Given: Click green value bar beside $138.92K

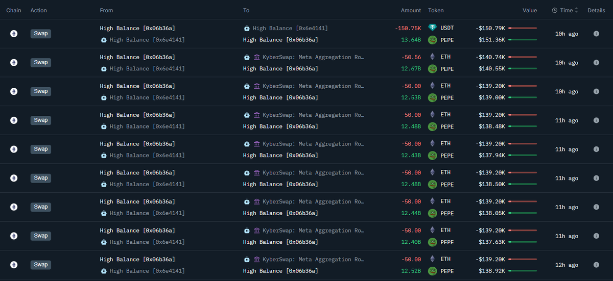Looking at the screenshot, I should (523, 271).
